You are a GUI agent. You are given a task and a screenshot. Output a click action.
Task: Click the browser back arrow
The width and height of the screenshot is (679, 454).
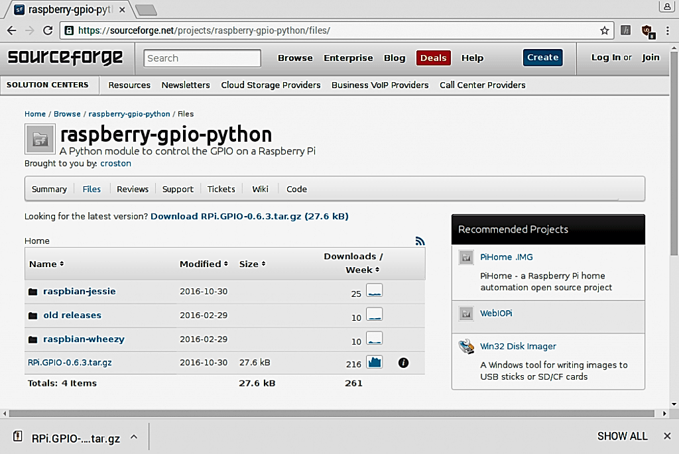(11, 30)
